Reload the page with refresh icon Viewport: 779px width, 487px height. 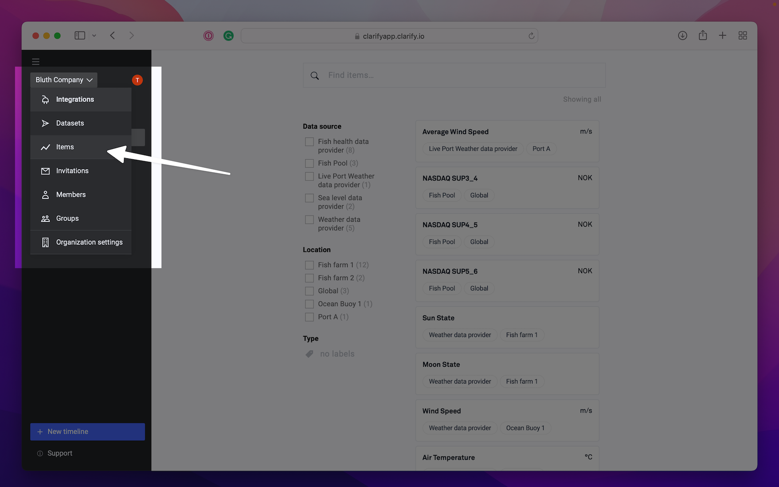[531, 36]
